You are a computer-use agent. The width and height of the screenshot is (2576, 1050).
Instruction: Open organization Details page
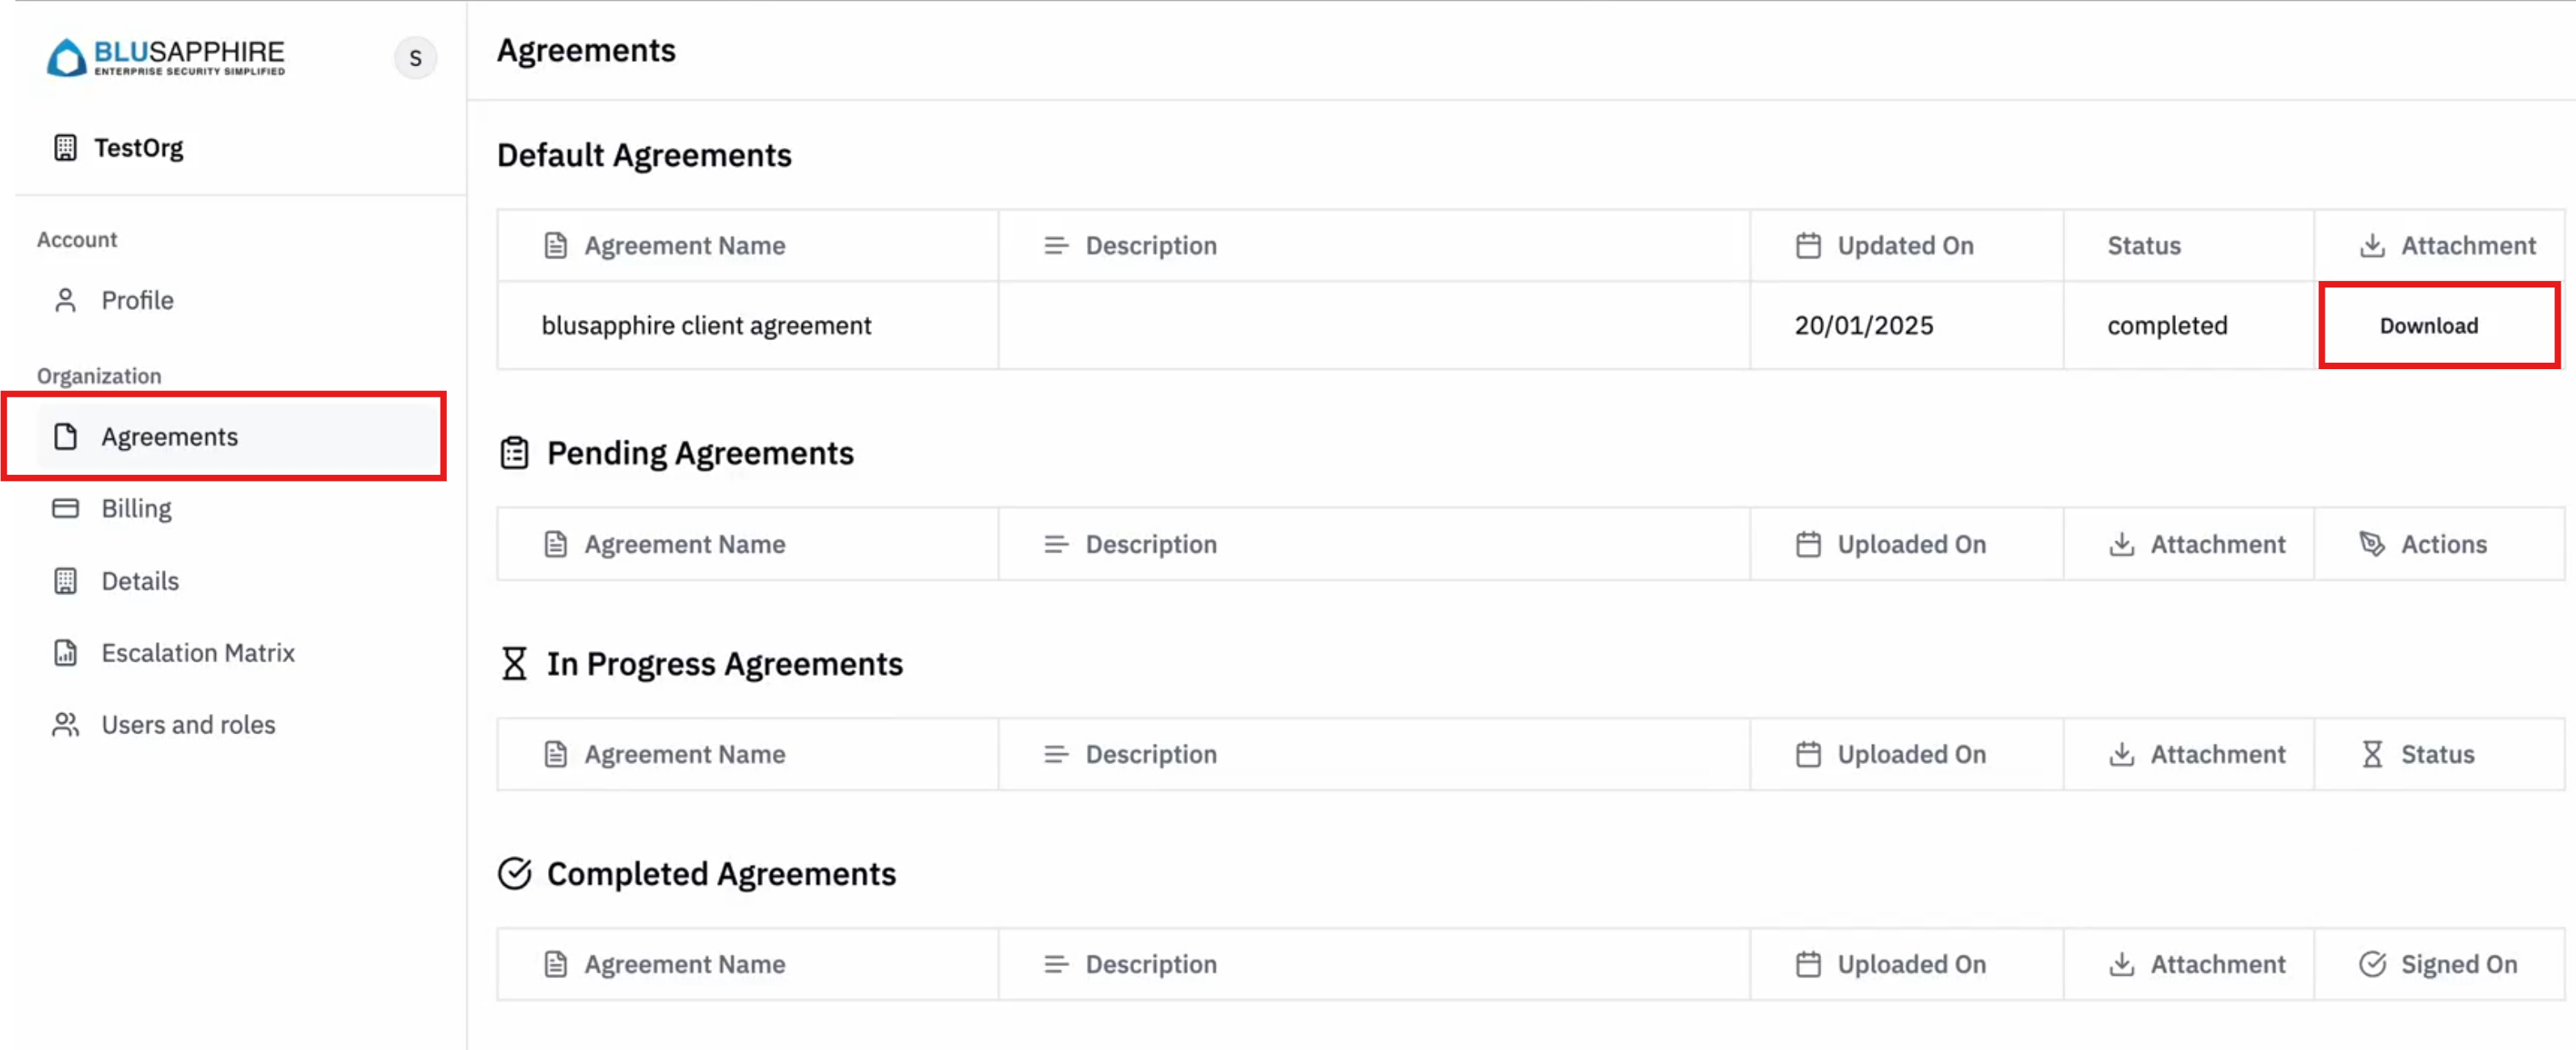140,581
